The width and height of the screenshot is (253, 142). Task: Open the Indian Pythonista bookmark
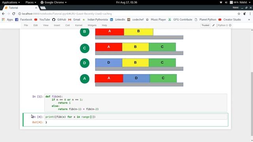click(95, 19)
